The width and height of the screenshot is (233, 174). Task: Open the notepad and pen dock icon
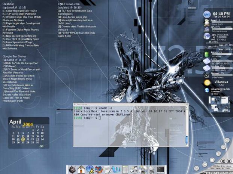tap(108, 170)
